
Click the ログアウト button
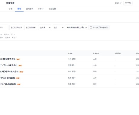(128, 3)
